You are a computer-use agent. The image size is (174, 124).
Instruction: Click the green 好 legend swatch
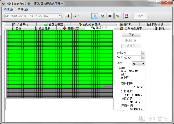[122, 74]
